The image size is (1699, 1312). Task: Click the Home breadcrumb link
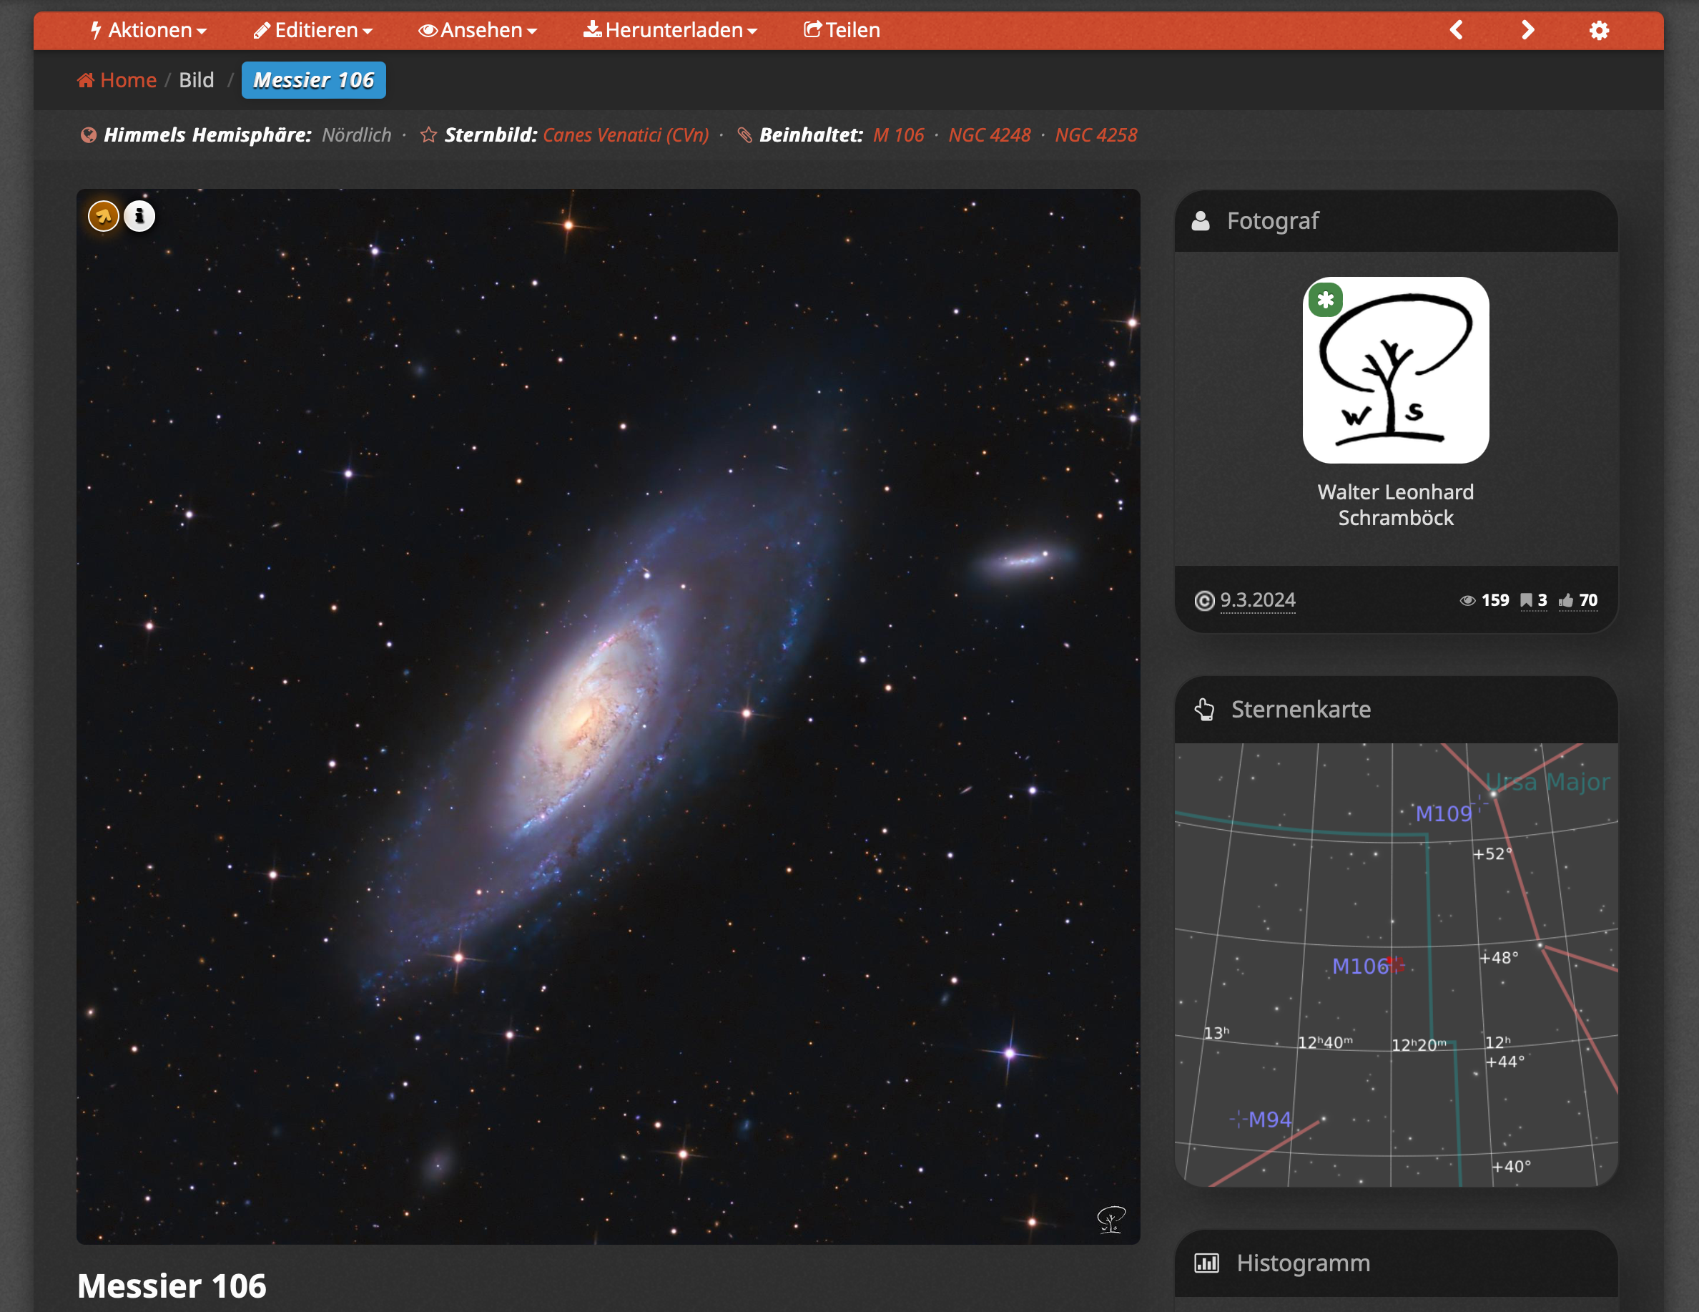(117, 80)
